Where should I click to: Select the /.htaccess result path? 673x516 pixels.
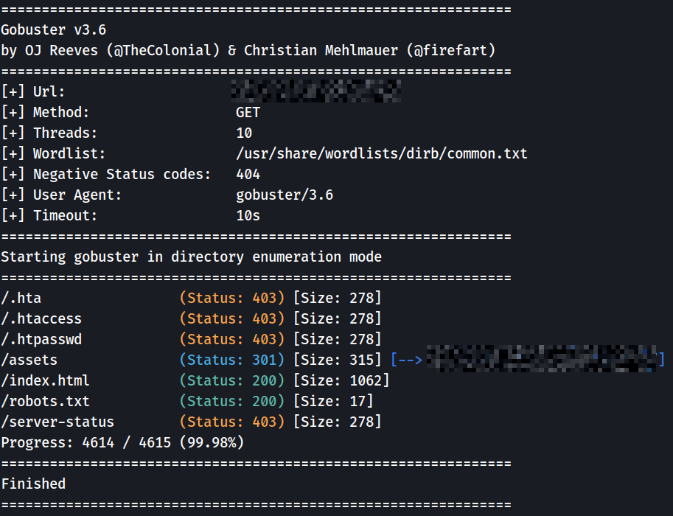pyautogui.click(x=41, y=318)
